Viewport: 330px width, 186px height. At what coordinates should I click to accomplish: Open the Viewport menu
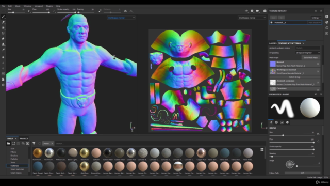click(39, 6)
